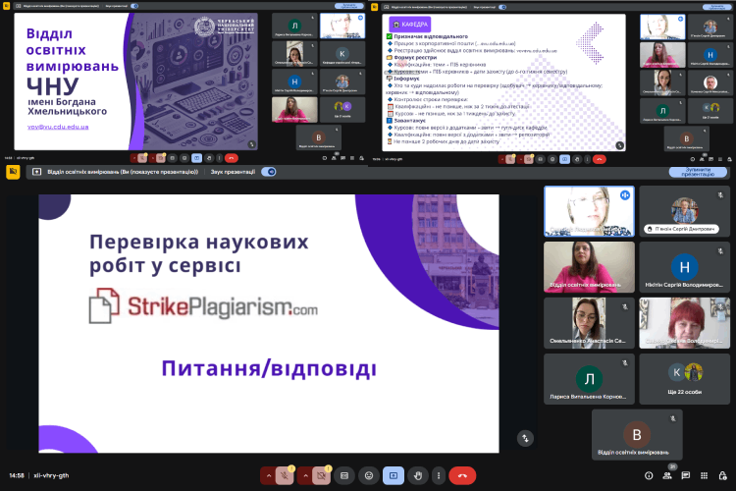Click the presentation screen icon beside 'Відділ освітніх вимірювань'

[36, 172]
